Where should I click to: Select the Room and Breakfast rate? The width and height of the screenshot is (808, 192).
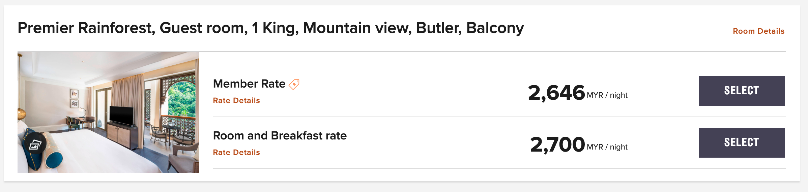742,143
